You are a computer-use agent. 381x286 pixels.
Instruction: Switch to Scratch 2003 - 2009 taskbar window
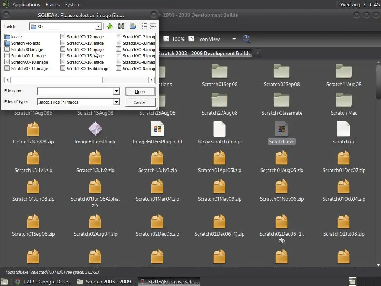(x=106, y=282)
